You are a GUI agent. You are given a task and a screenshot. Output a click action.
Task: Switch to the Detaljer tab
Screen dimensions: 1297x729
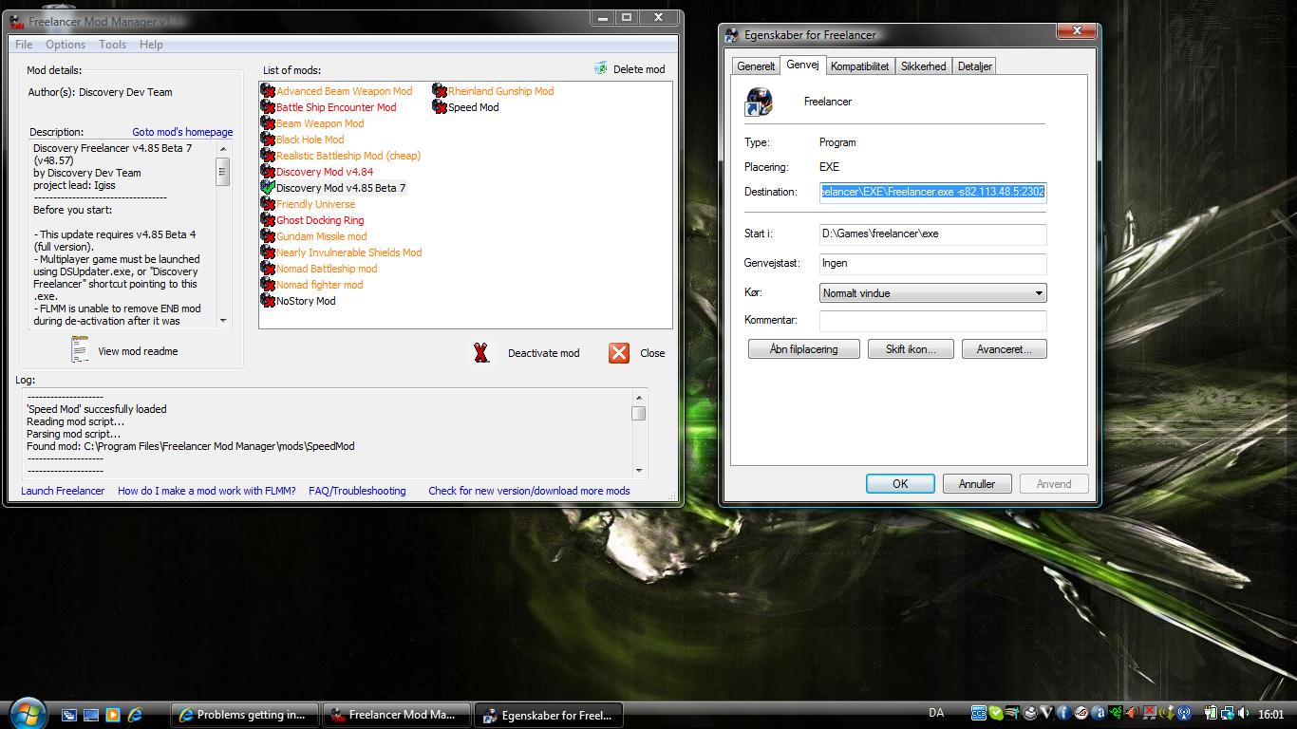(975, 66)
